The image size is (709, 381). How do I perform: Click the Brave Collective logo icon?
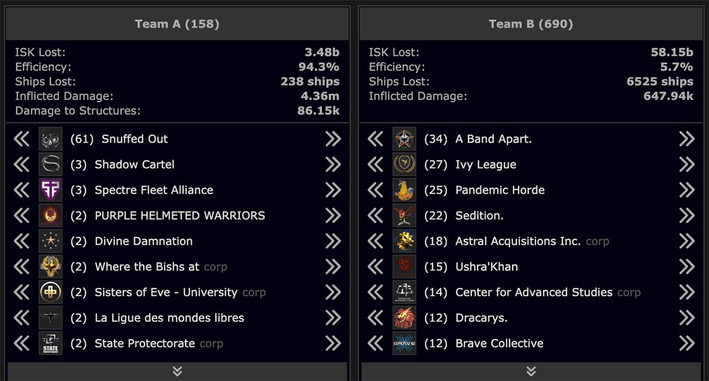404,344
